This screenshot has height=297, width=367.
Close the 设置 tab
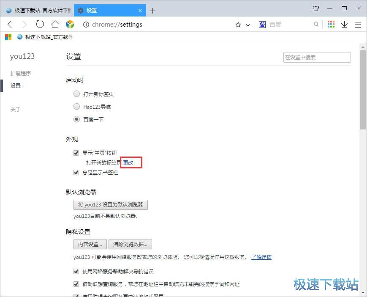pyautogui.click(x=140, y=11)
